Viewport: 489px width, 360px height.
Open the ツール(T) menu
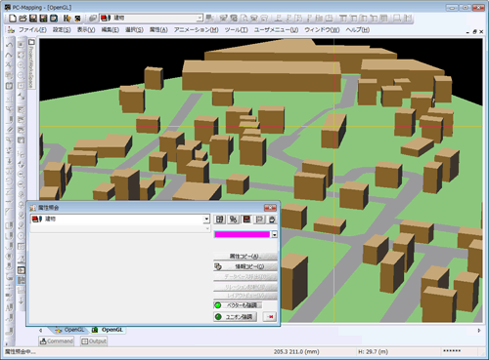237,30
